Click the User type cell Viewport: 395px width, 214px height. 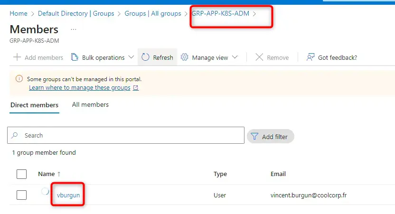point(220,195)
